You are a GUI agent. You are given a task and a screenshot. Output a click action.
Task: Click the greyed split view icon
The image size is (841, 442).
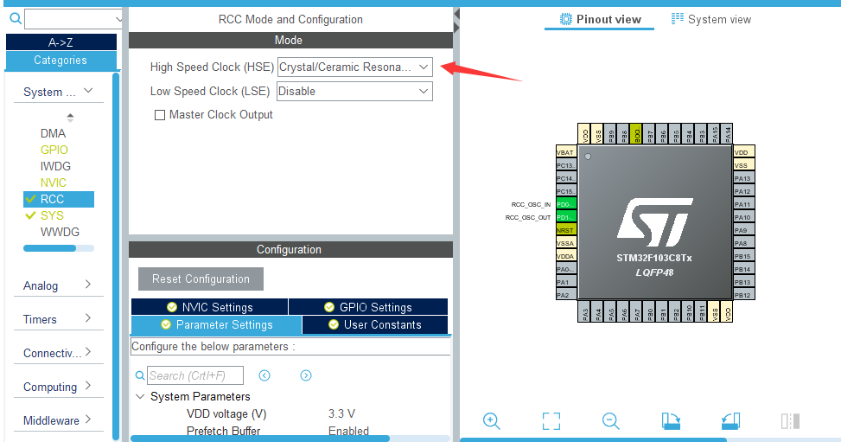click(790, 421)
